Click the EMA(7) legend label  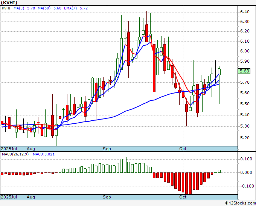[70, 8]
